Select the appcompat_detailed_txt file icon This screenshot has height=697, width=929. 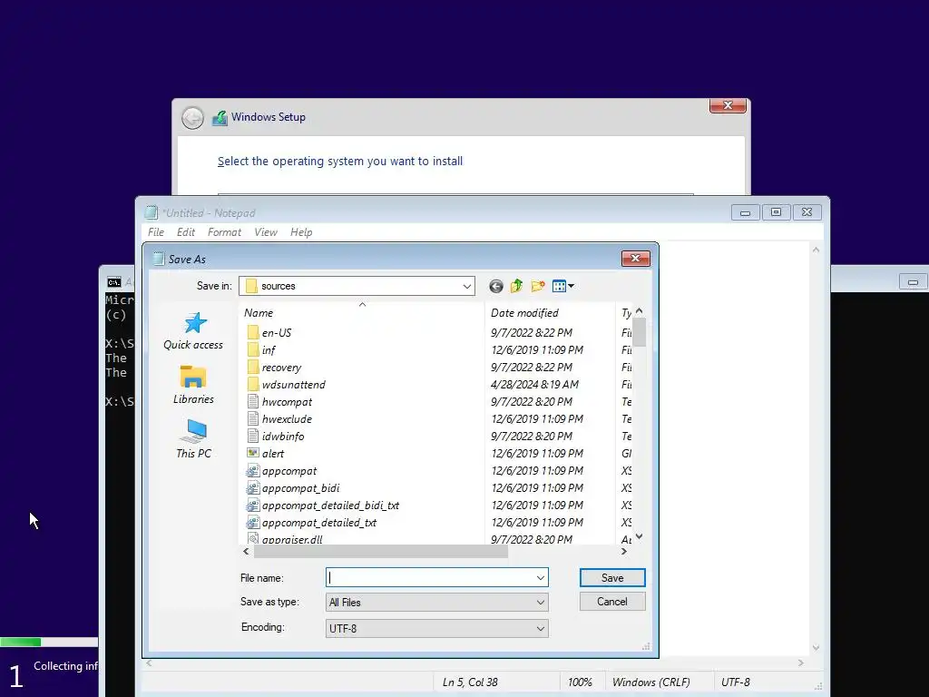coord(253,522)
